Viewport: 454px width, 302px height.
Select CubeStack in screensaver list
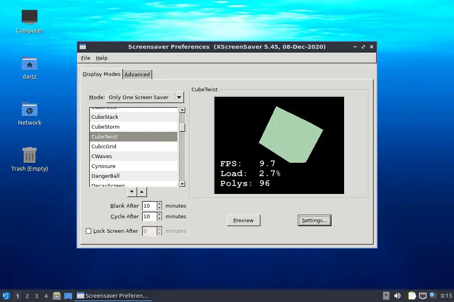(x=134, y=117)
